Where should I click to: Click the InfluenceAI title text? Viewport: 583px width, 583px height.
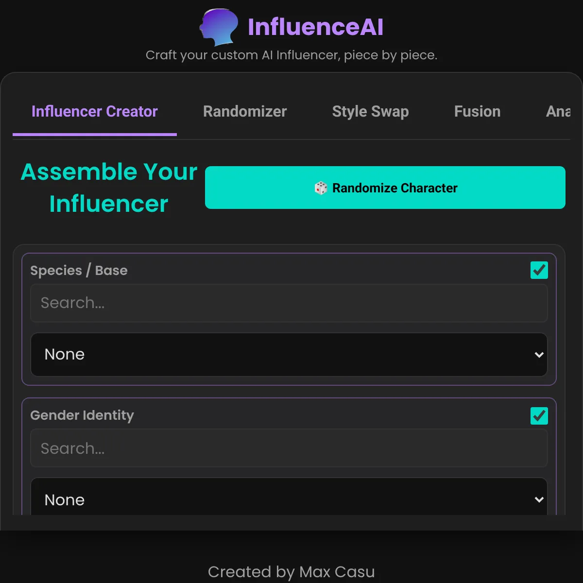tap(315, 27)
